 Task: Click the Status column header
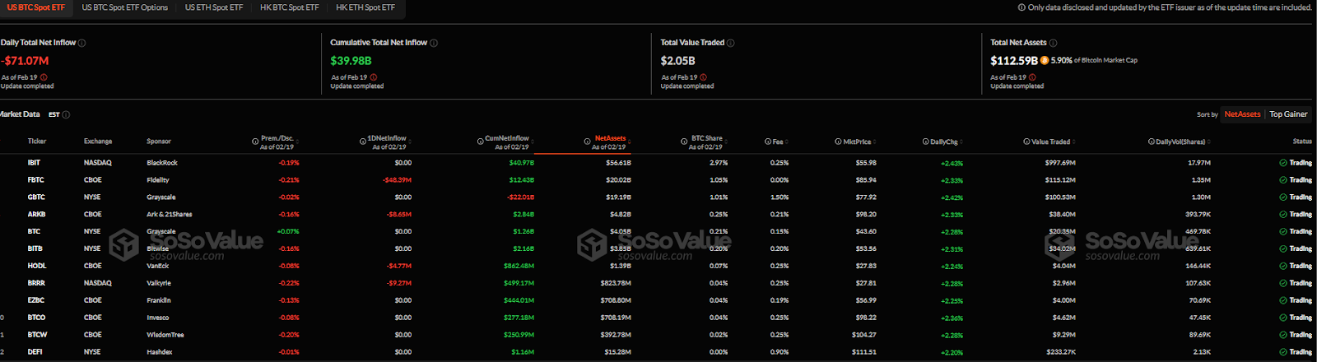(1302, 142)
